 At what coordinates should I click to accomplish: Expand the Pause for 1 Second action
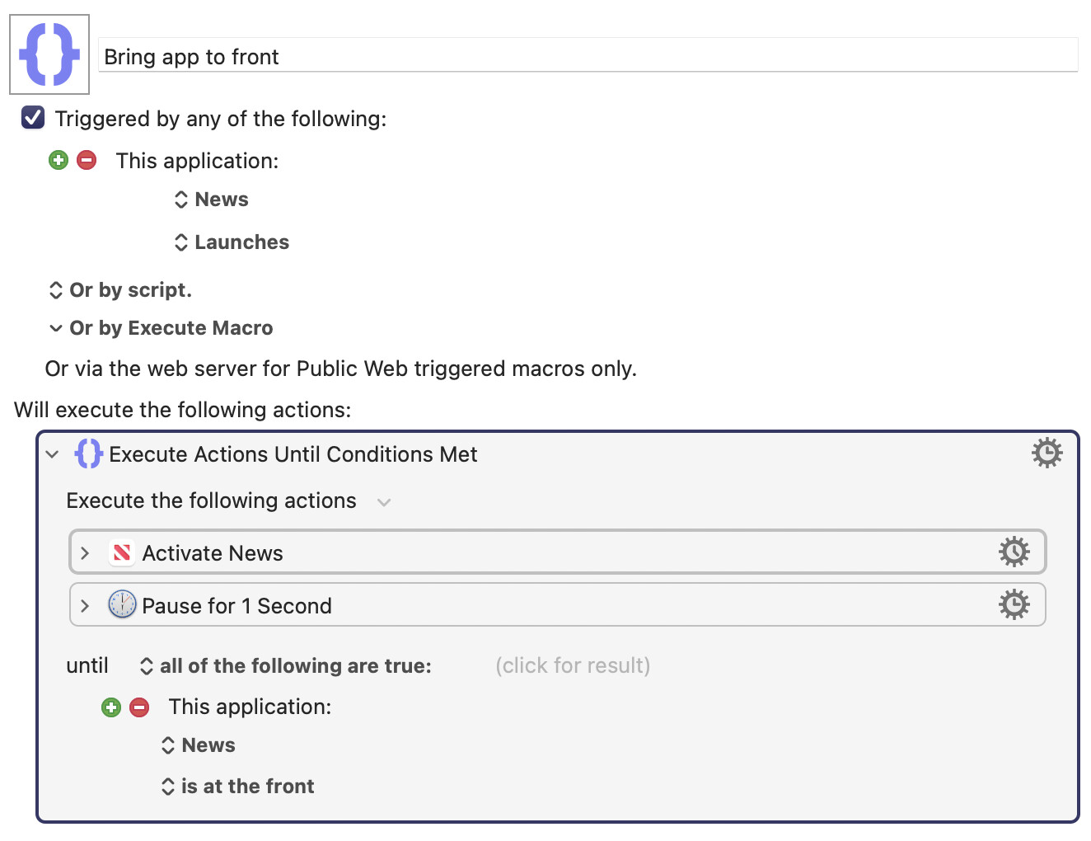click(85, 605)
